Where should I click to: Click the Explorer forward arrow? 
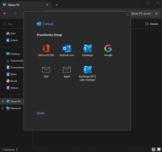tap(15, 13)
